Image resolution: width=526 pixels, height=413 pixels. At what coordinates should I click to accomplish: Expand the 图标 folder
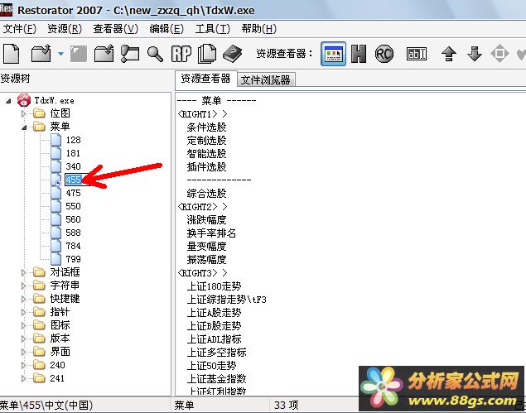tap(23, 325)
